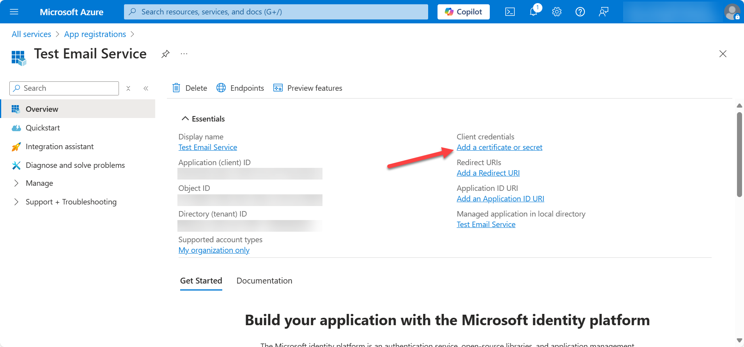Click the Integration assistant rocket icon
This screenshot has width=744, height=347.
click(x=16, y=147)
